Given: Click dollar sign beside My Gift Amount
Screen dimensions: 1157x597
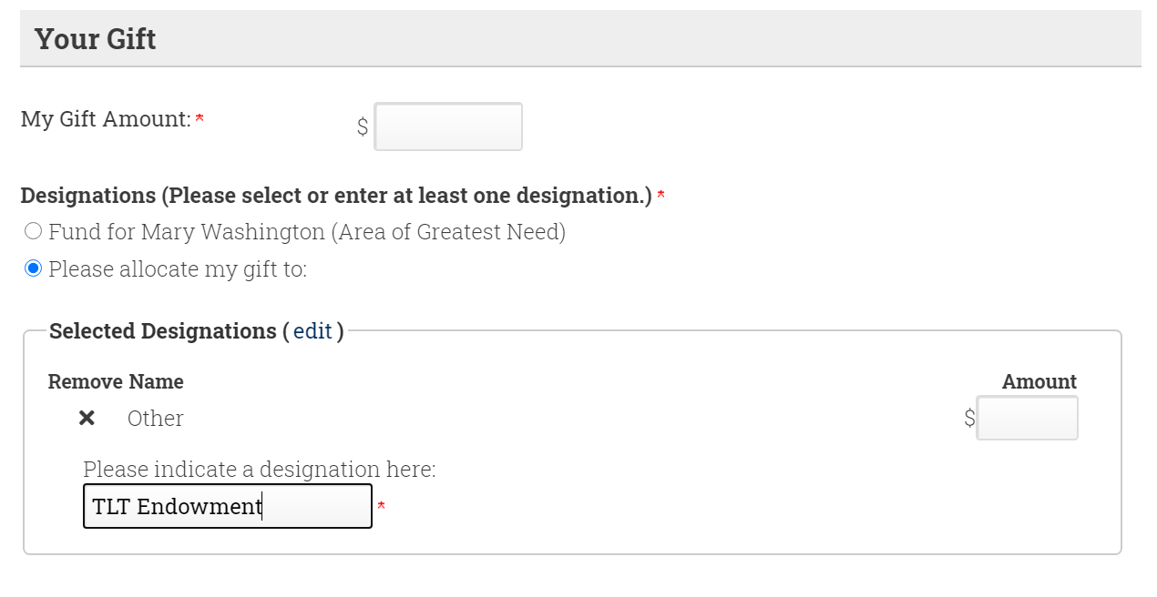Looking at the screenshot, I should click(x=363, y=127).
